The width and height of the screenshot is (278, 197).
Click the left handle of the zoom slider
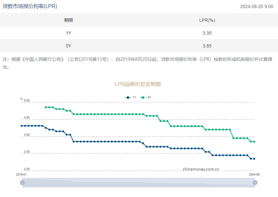[22, 183]
